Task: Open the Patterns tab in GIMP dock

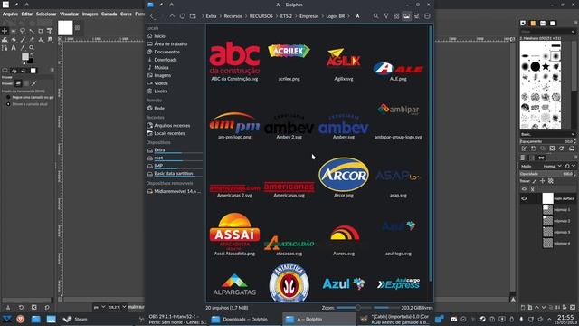Action: 533,23
